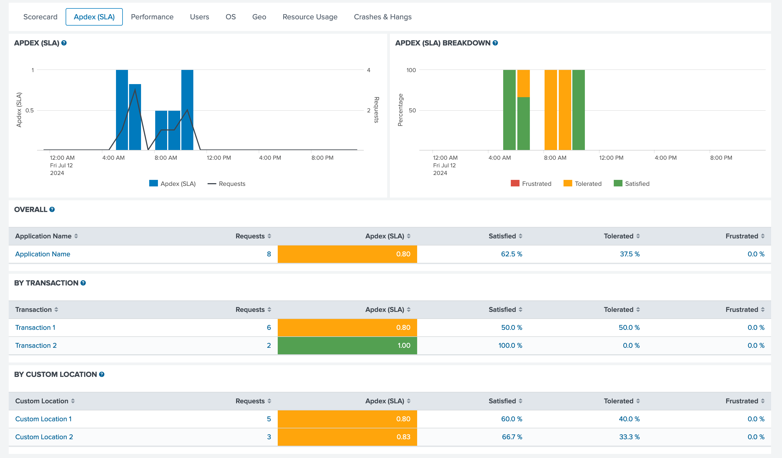Click the Requests line legend icon
Image resolution: width=782 pixels, height=458 pixels.
click(211, 184)
